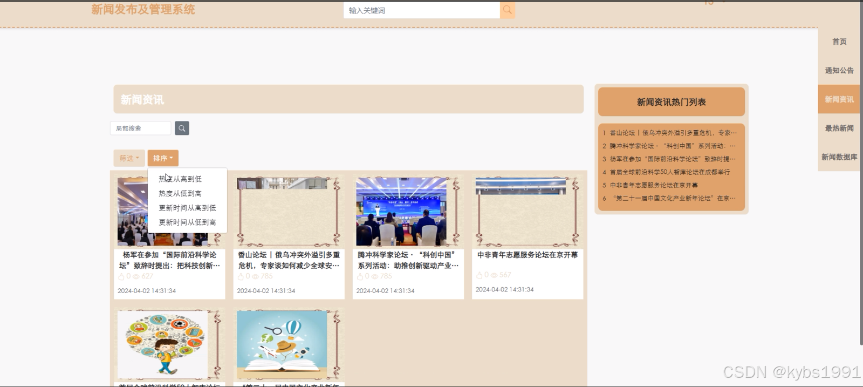Focus the 局部搜索 input field

141,128
